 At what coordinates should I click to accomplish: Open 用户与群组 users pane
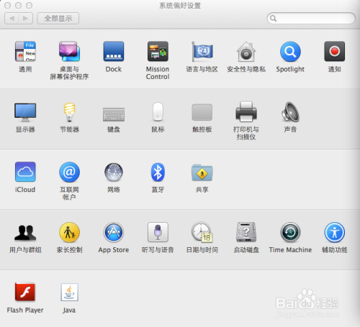tap(25, 233)
